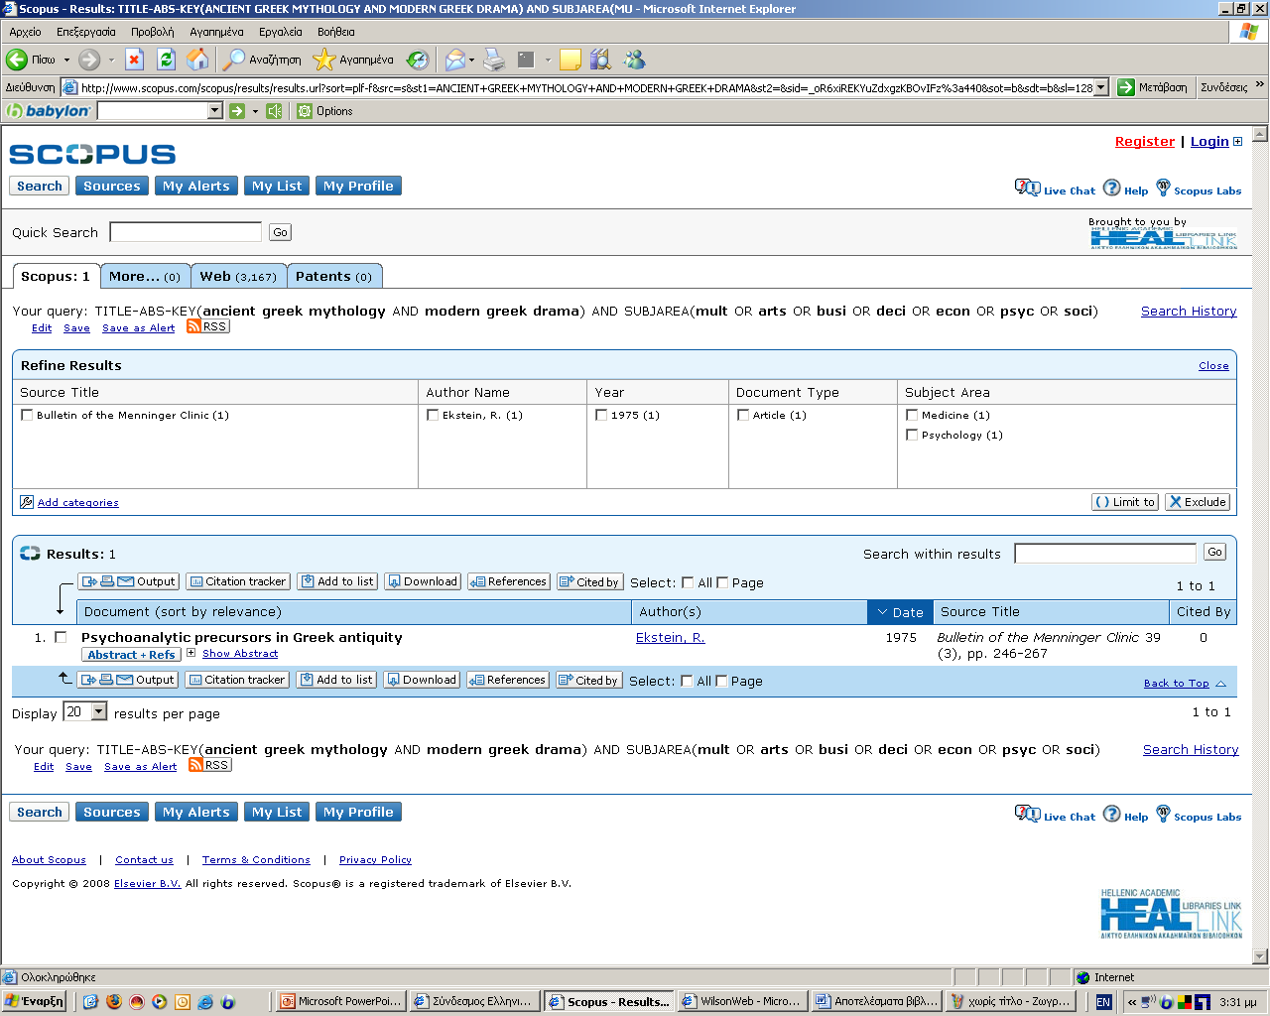
Task: Click the EN language indicator in taskbar
Action: click(x=1103, y=1002)
